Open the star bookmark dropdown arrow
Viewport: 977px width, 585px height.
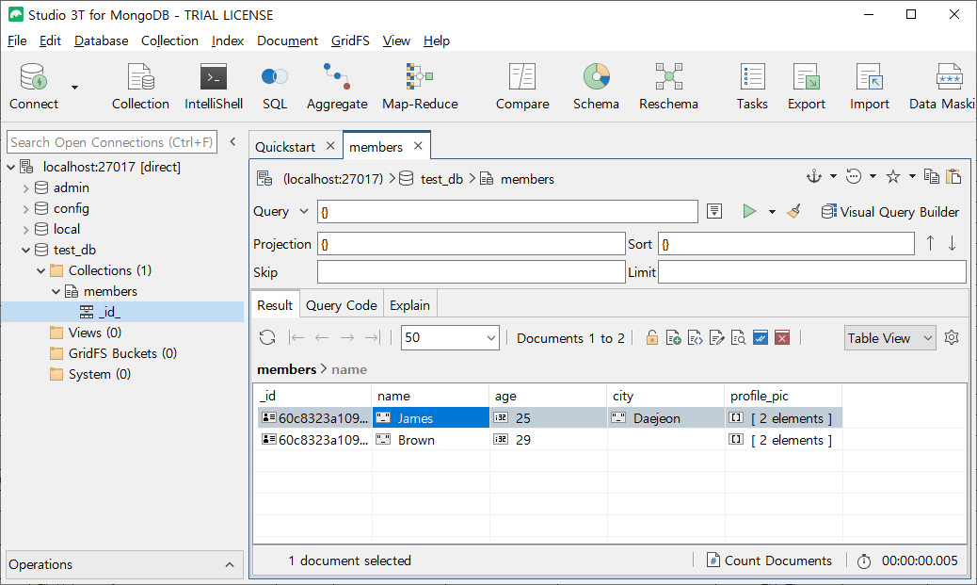point(912,177)
